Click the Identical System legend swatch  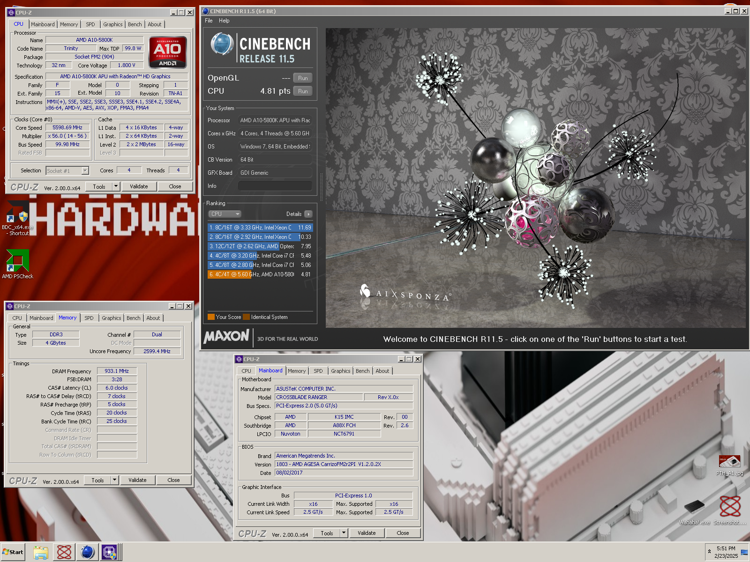(246, 317)
